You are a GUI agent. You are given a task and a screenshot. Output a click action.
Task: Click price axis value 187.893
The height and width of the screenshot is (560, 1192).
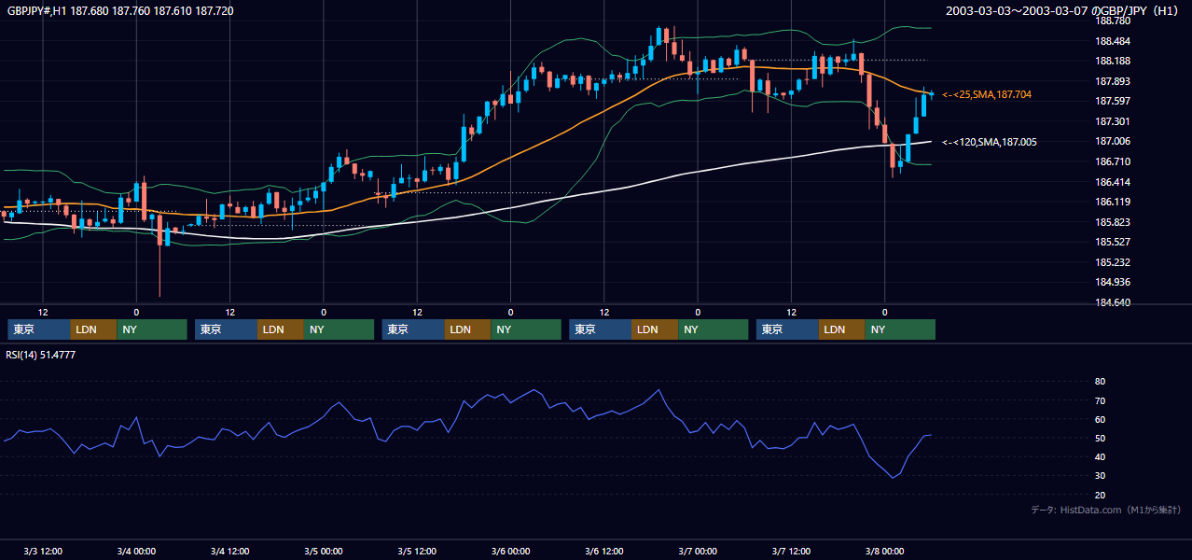(1113, 81)
